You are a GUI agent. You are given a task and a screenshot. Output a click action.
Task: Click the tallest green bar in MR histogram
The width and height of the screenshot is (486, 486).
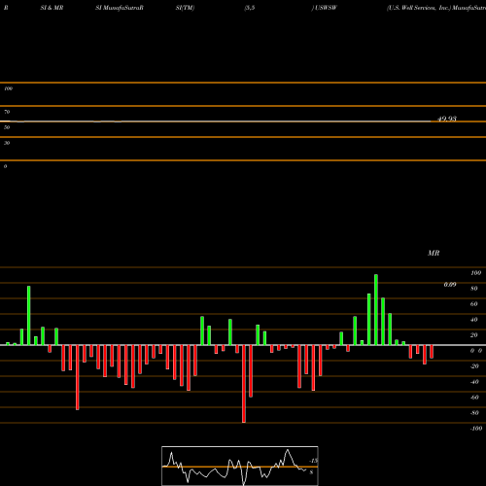(376, 310)
